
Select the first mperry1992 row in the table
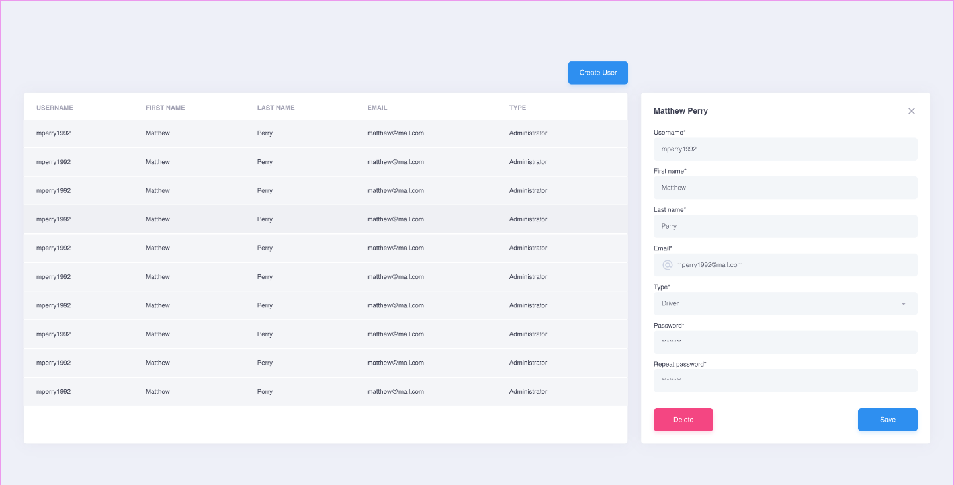(x=325, y=133)
